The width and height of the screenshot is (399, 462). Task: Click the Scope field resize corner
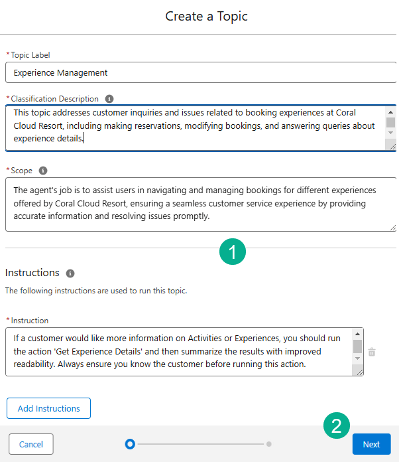[392, 227]
